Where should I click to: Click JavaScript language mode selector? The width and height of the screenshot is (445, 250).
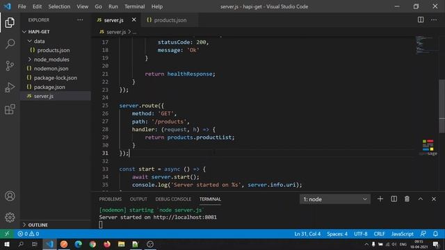click(402, 234)
